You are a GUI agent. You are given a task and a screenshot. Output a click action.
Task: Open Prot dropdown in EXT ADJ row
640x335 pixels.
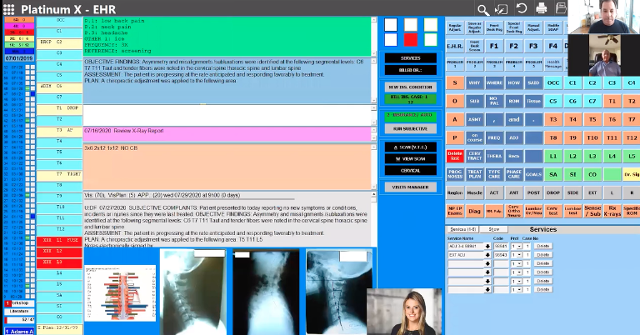click(519, 255)
